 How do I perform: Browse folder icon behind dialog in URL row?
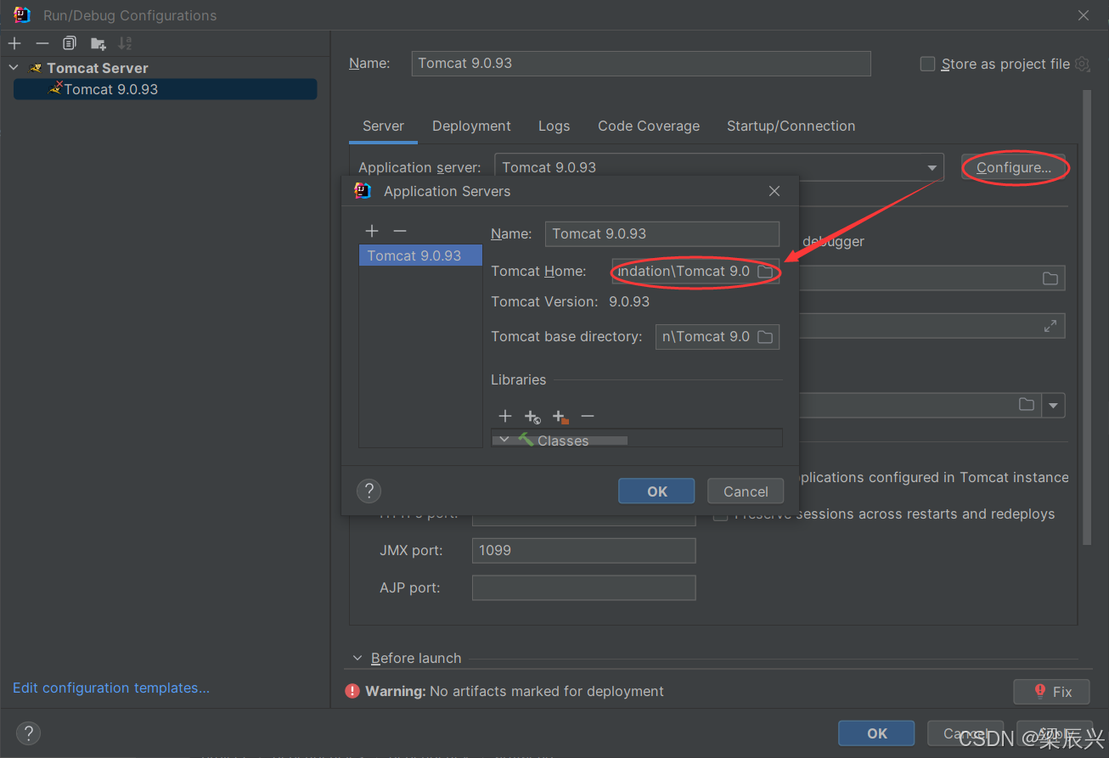pyautogui.click(x=1050, y=278)
